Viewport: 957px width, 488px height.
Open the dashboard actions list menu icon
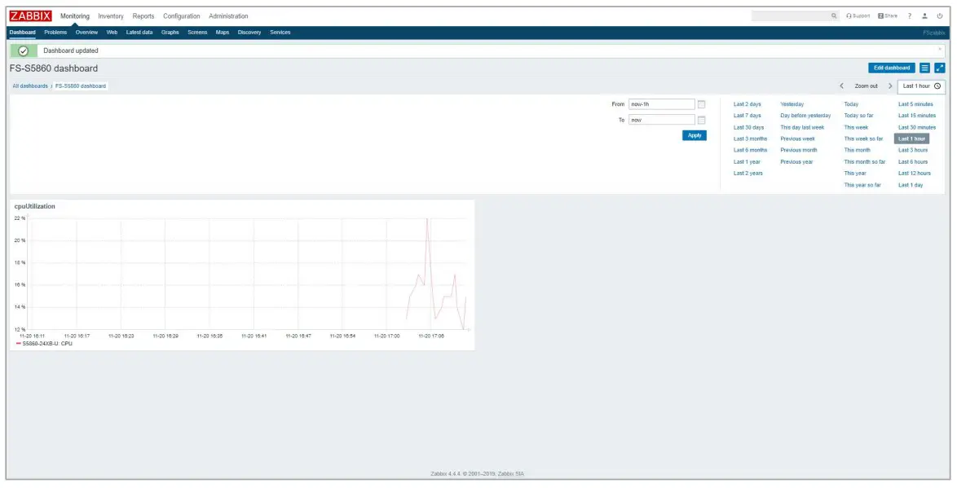[924, 68]
